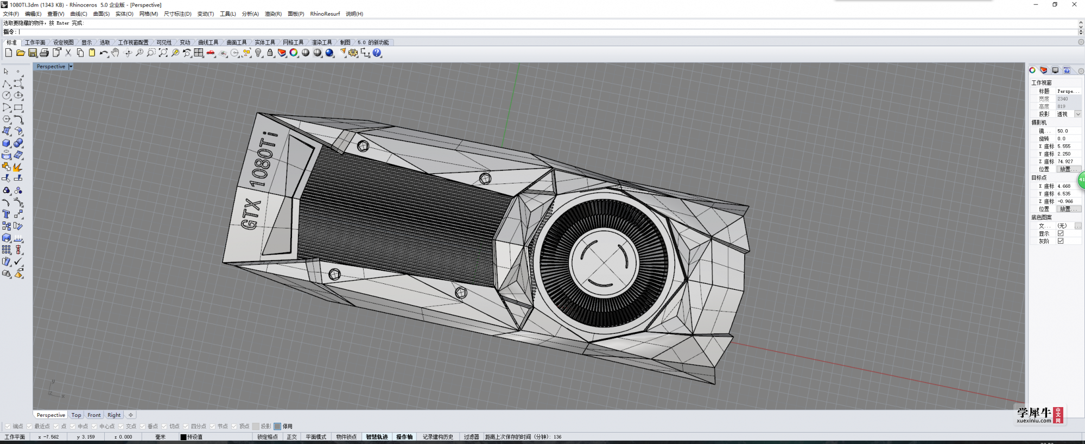Image resolution: width=1085 pixels, height=444 pixels.
Task: Switch to the Front viewport tab
Action: [94, 415]
